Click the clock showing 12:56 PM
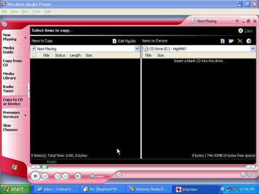The height and width of the screenshot is (194, 259). (x=247, y=189)
